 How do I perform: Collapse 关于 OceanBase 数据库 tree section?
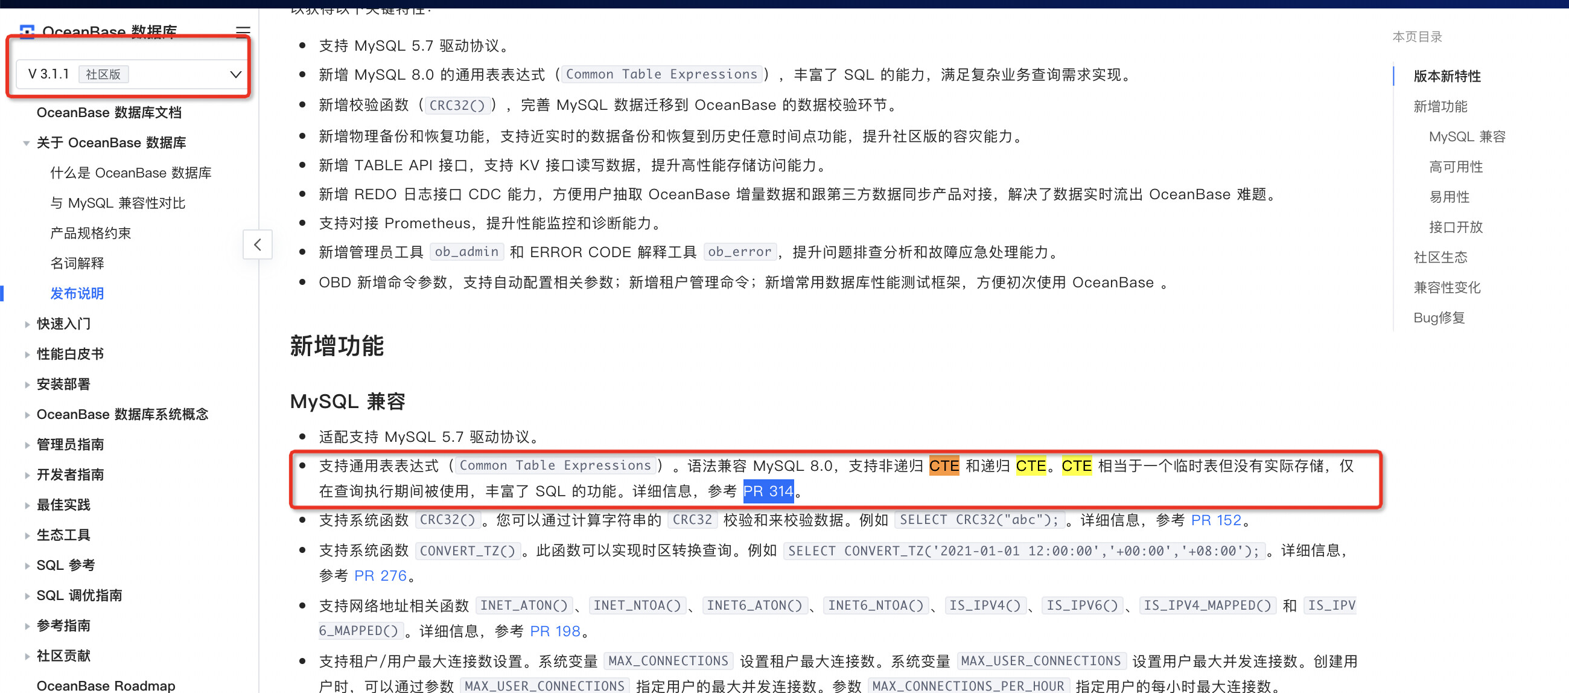tap(27, 143)
